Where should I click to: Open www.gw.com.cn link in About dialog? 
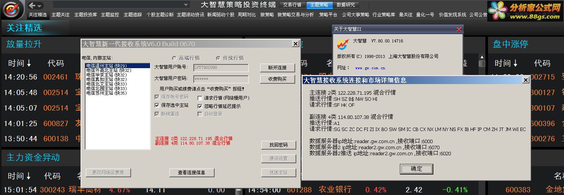(370, 68)
